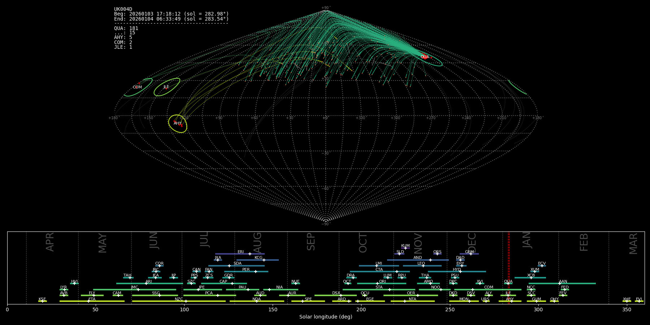Click the 'QUA: 181' count in legend
650x325 pixels.
pos(126,29)
